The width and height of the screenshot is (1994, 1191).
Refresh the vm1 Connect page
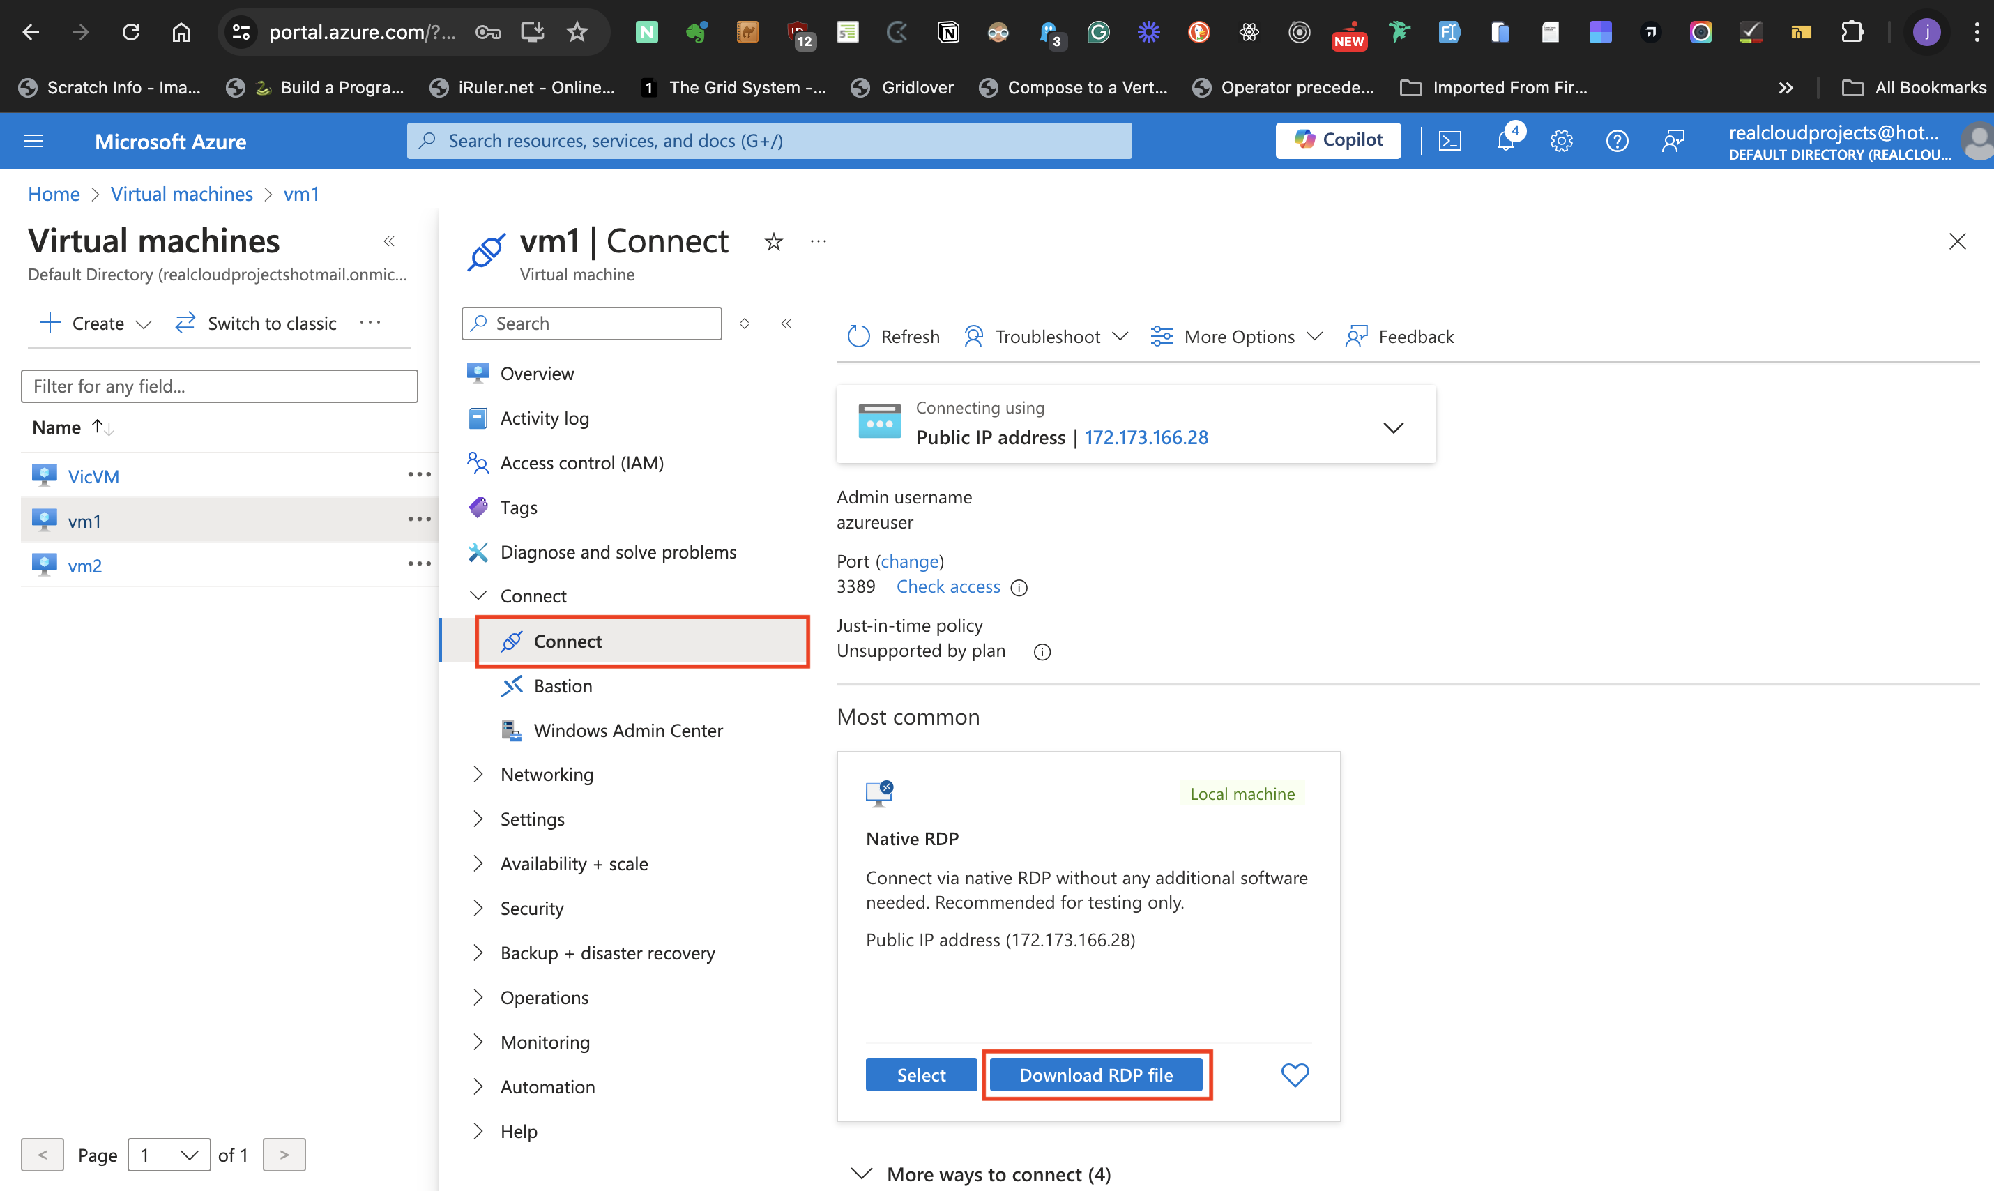[x=892, y=336]
